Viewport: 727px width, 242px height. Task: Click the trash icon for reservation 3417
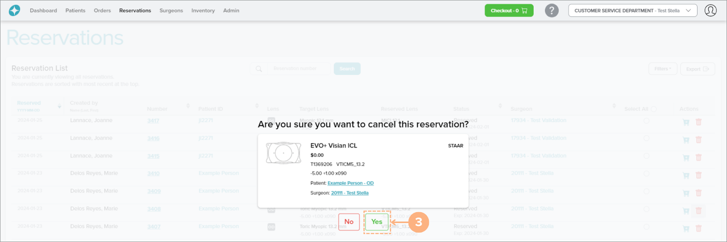click(698, 122)
